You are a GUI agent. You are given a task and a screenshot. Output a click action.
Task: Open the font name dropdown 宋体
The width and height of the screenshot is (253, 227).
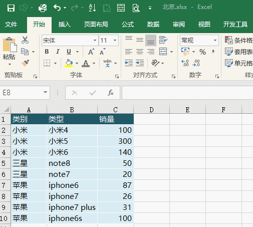(95, 40)
